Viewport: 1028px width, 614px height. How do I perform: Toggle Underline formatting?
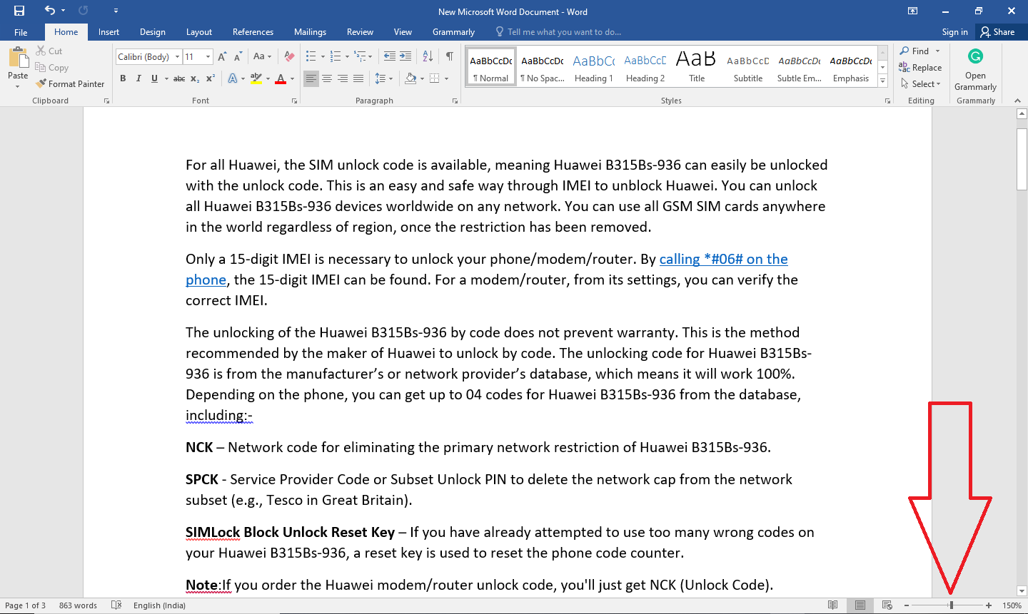153,78
